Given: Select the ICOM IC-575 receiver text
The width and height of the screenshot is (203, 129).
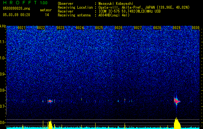Looking at the screenshot, I should pyautogui.click(x=129, y=11).
